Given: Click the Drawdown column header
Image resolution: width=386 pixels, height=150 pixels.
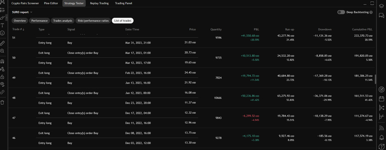Looking at the screenshot, I should coord(325,29).
